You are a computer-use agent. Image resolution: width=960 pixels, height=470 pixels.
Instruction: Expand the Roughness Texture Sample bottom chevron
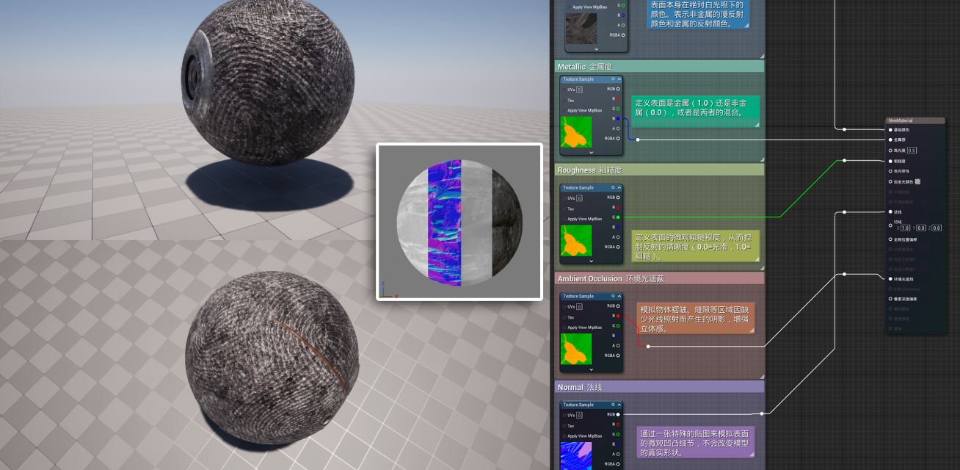click(x=591, y=261)
